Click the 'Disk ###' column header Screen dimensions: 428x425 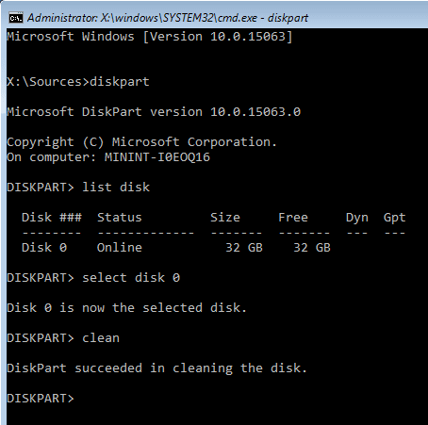click(52, 218)
